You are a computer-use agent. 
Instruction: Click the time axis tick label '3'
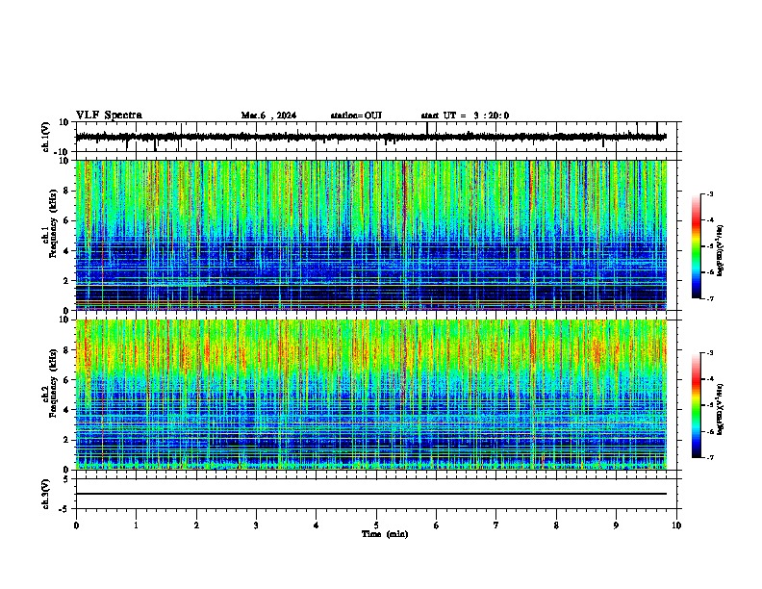pyautogui.click(x=256, y=525)
